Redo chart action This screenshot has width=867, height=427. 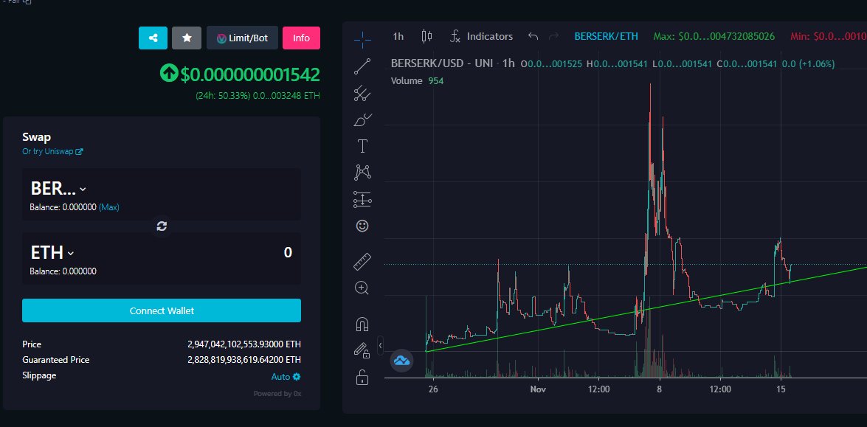pos(553,36)
